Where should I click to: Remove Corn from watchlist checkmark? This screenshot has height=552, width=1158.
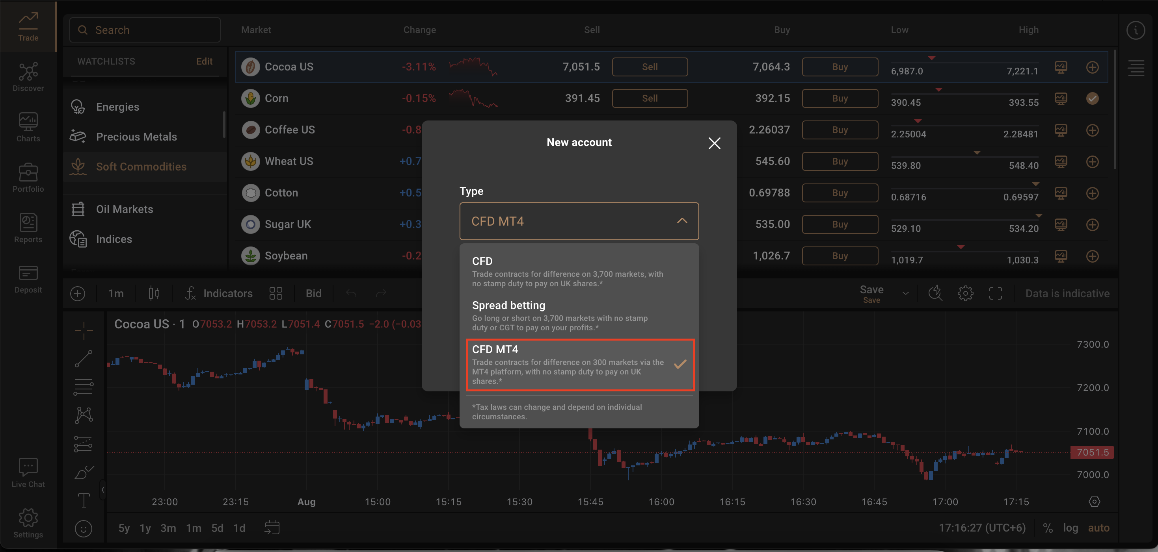(x=1092, y=98)
